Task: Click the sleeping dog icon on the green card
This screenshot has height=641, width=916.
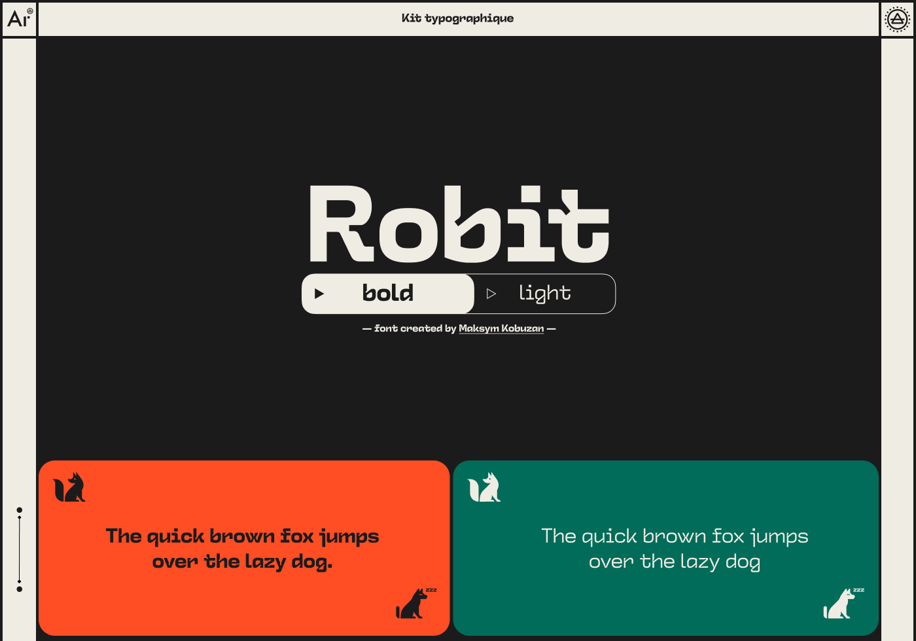Action: coord(843,603)
